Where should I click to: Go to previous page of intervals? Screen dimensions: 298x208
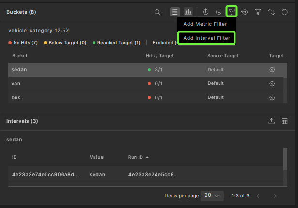pos(258,196)
